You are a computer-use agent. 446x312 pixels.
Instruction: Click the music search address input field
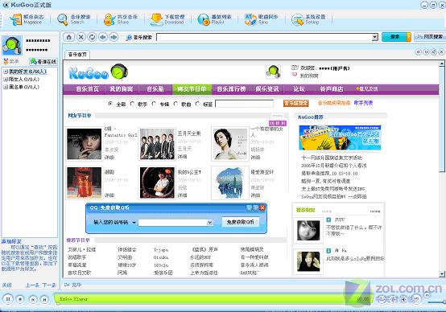tap(264, 37)
